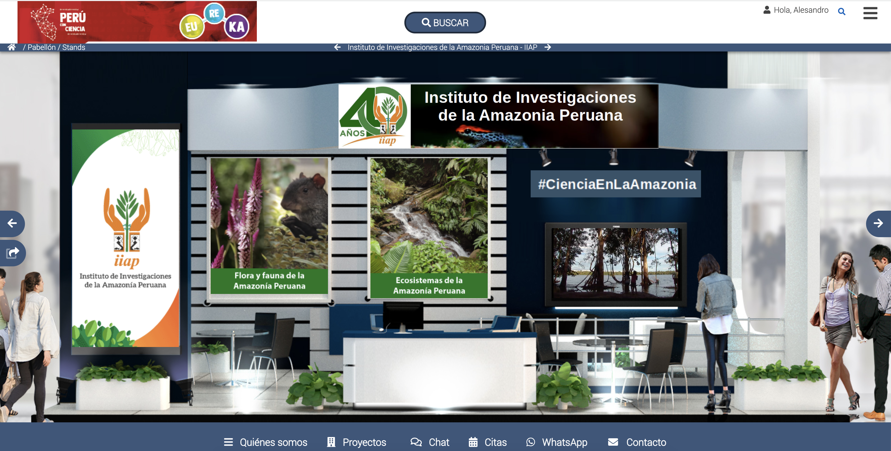
Task: Open the hamburger menu icon
Action: tap(870, 13)
